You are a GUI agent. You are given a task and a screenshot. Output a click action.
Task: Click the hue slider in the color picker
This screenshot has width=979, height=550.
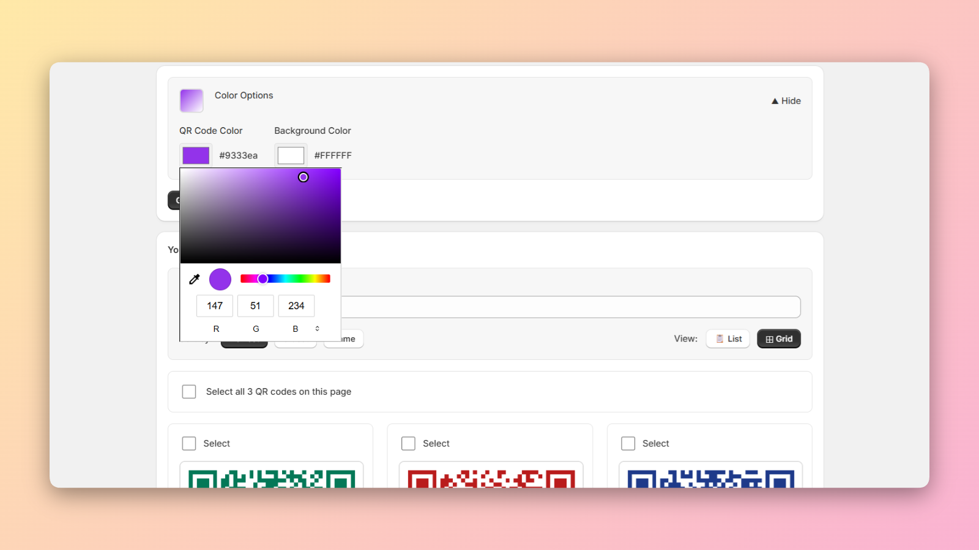pos(285,278)
